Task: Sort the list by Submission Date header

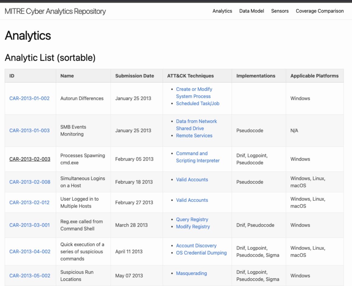Action: click(134, 76)
